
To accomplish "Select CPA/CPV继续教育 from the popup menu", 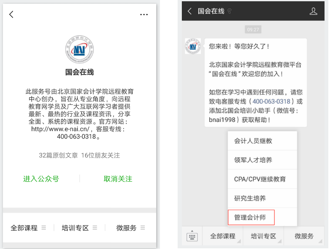I will click(x=262, y=179).
